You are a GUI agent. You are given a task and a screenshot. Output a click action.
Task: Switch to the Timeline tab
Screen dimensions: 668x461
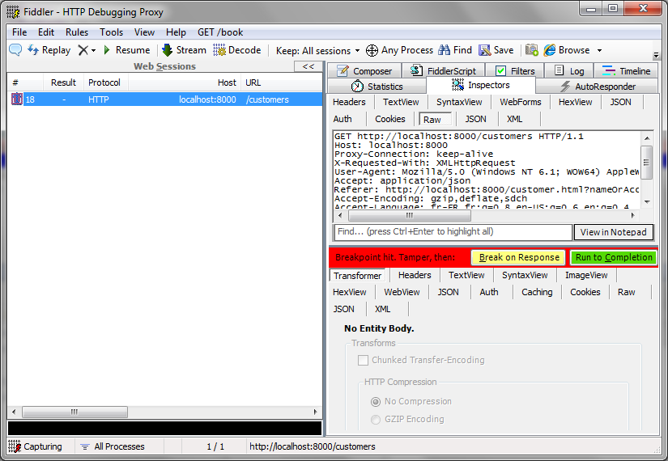point(626,70)
